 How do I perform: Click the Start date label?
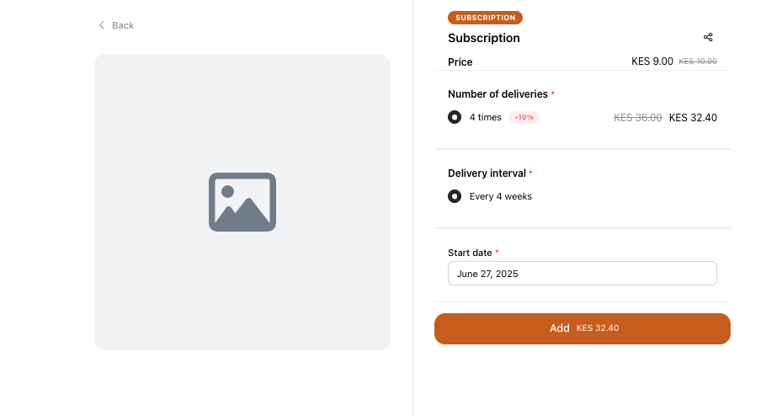[470, 253]
